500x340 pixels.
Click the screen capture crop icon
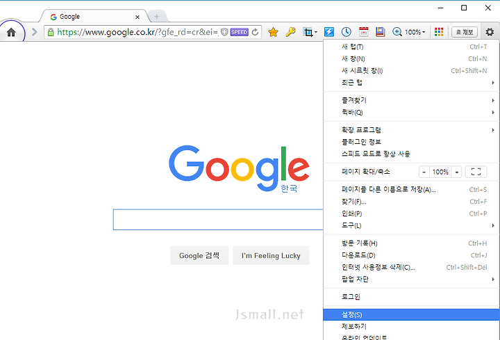point(308,32)
